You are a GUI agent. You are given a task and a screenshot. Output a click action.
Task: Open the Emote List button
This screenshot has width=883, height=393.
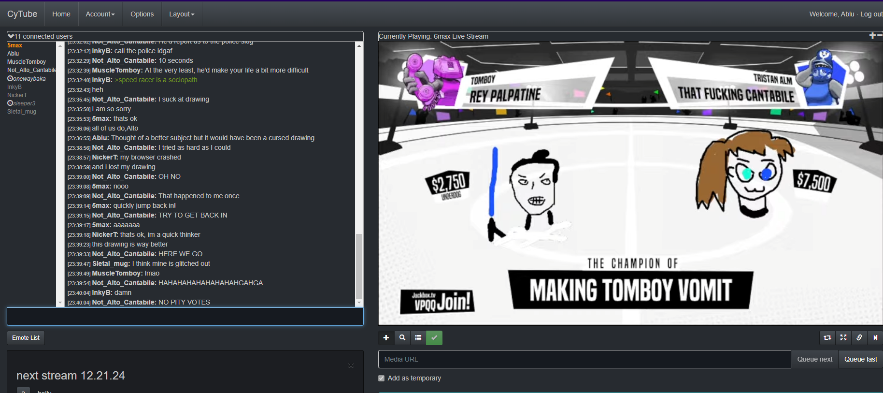tap(26, 338)
